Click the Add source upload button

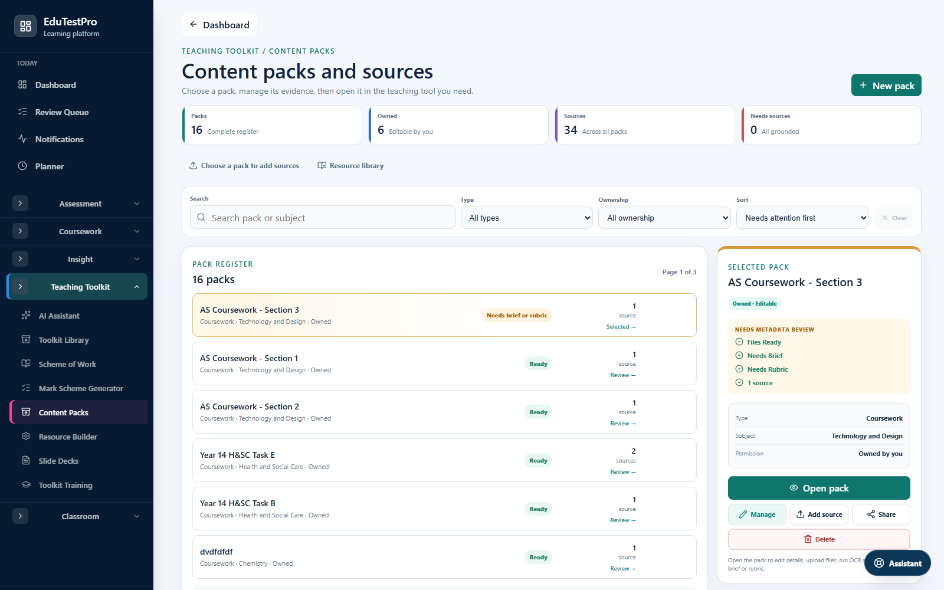pyautogui.click(x=819, y=514)
